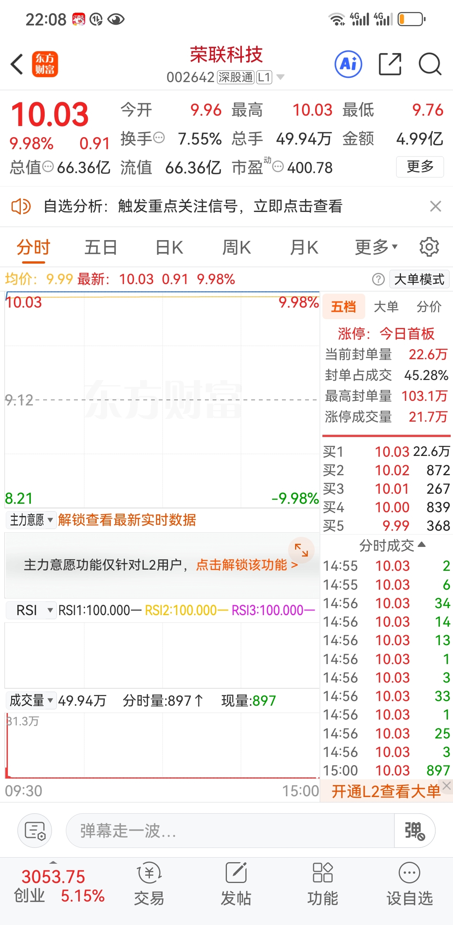Switch to the 周K tab
Image resolution: width=453 pixels, height=925 pixels.
[237, 247]
